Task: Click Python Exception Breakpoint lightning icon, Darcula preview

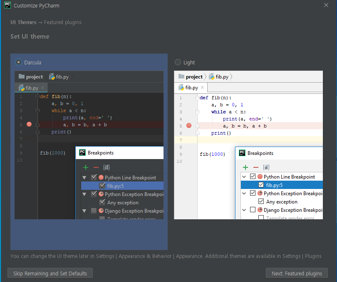Action: [x=101, y=194]
